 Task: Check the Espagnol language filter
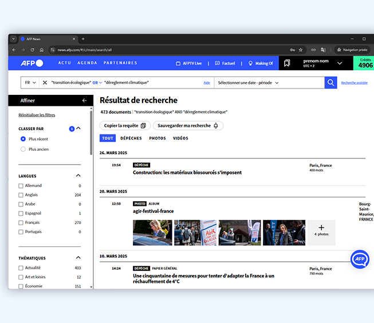(21, 213)
